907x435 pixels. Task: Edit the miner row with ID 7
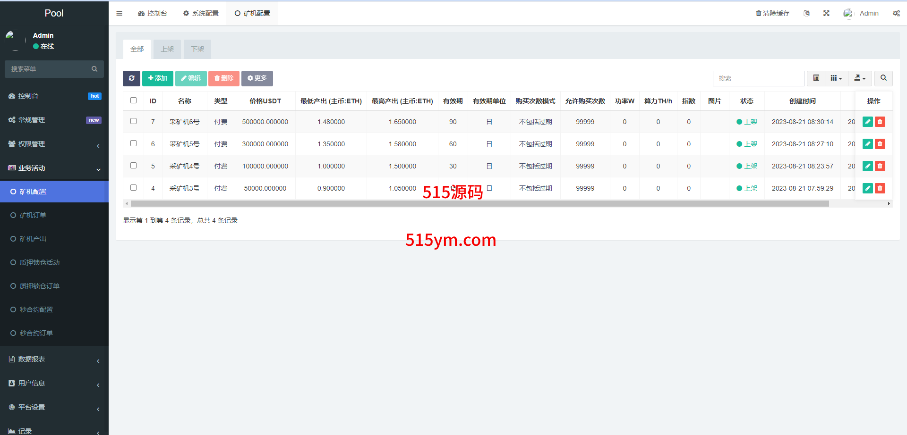tap(867, 122)
